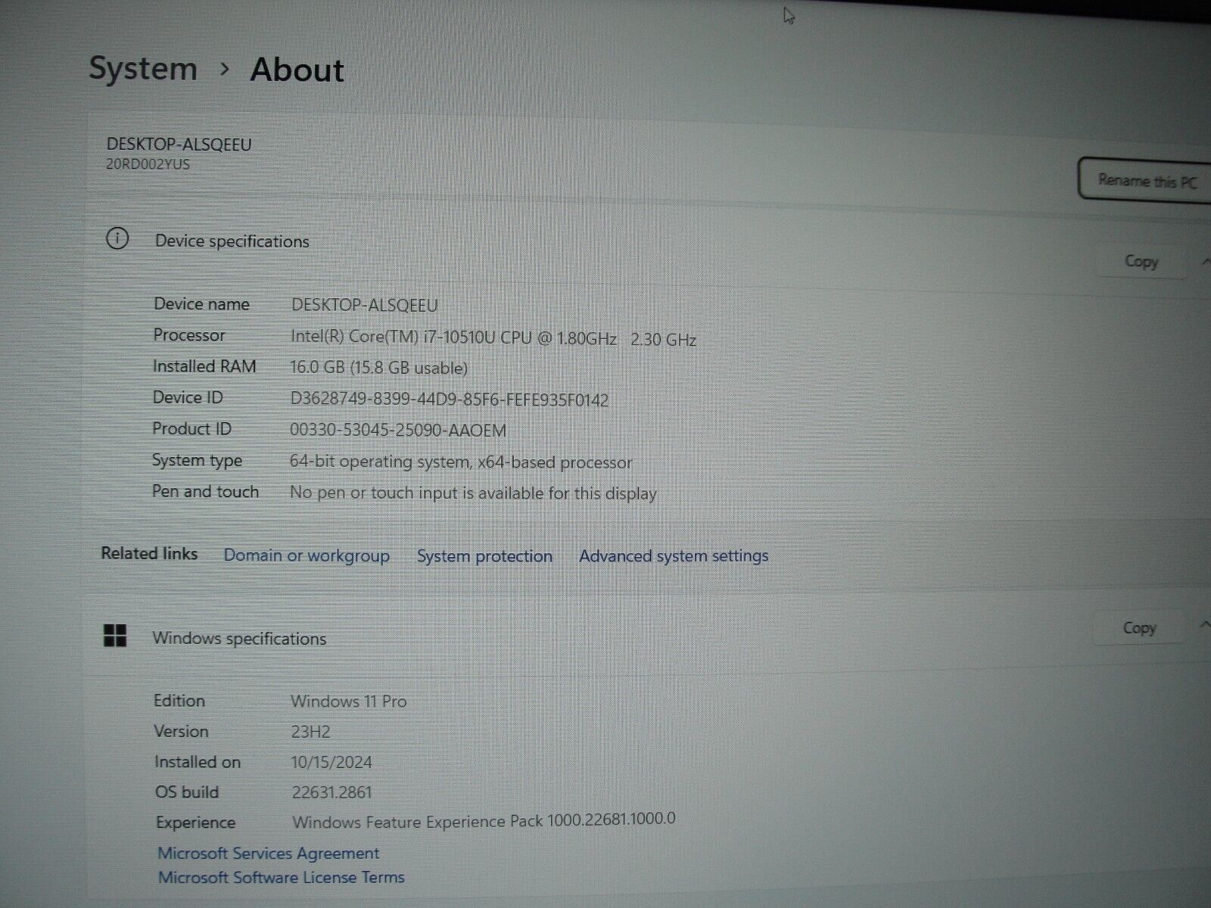Click the Windows specifications heading
Image resolution: width=1211 pixels, height=908 pixels.
(239, 639)
